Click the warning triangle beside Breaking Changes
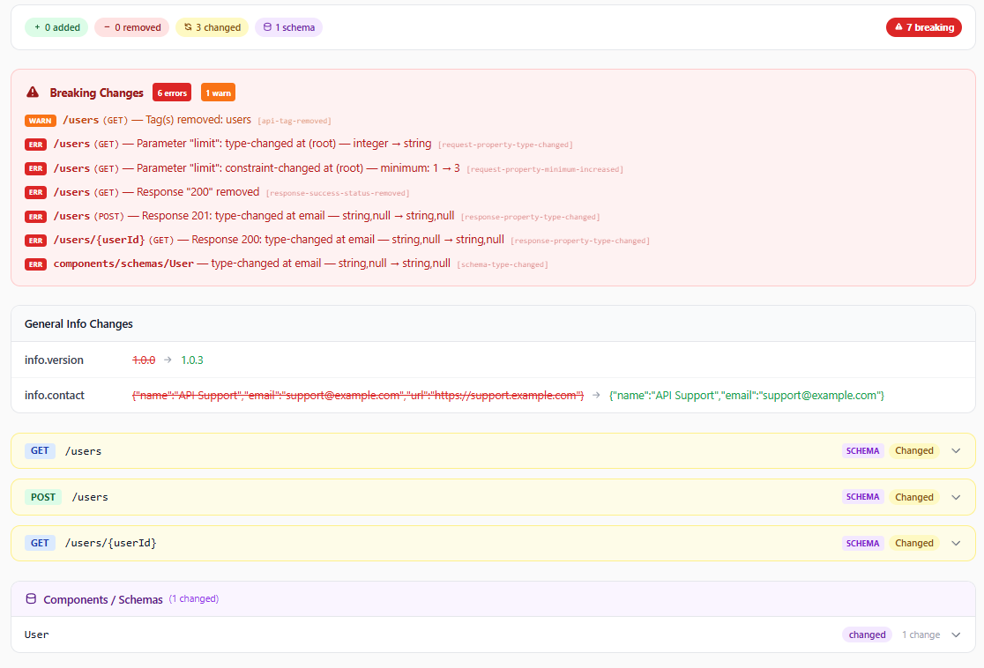The image size is (984, 668). point(33,93)
